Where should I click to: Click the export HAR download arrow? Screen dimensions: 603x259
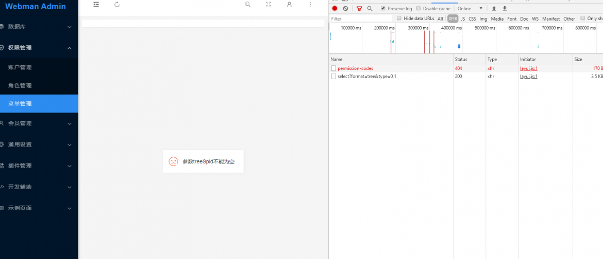tap(505, 8)
